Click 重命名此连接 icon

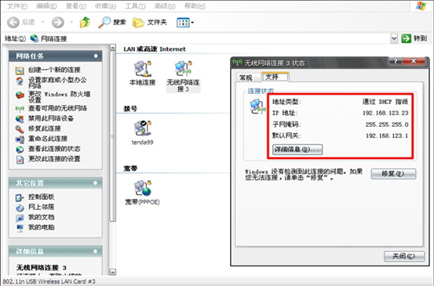[x=20, y=139]
